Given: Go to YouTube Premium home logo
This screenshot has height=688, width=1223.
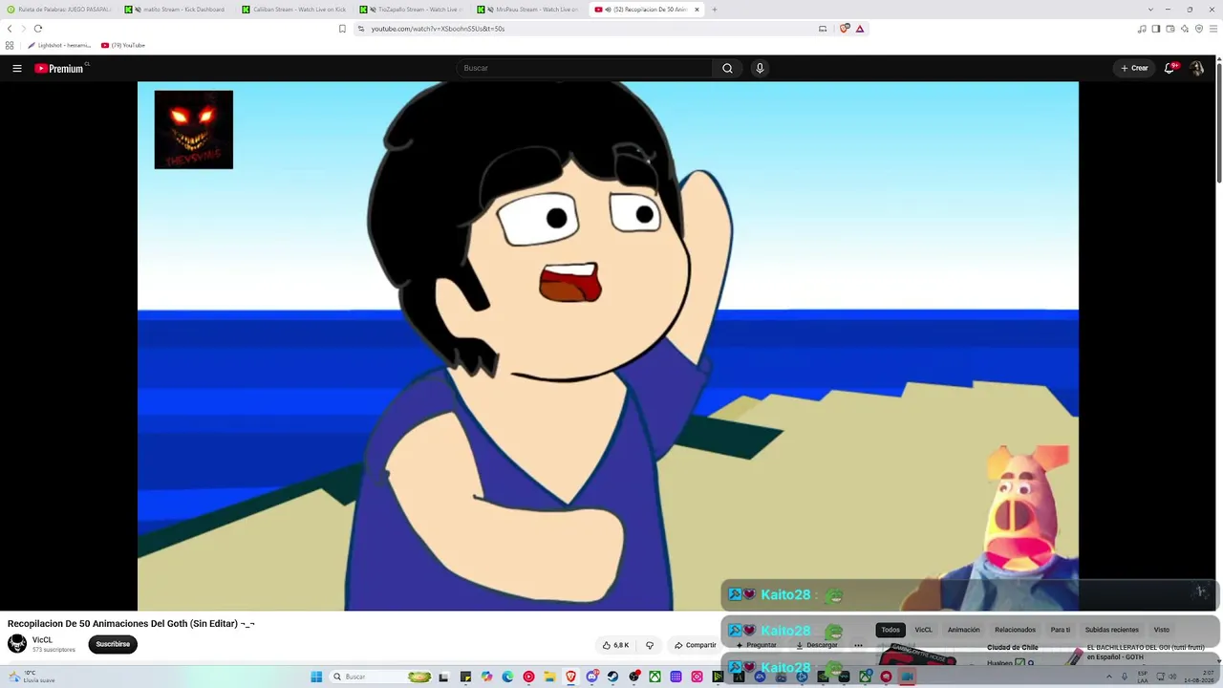Looking at the screenshot, I should (60, 68).
